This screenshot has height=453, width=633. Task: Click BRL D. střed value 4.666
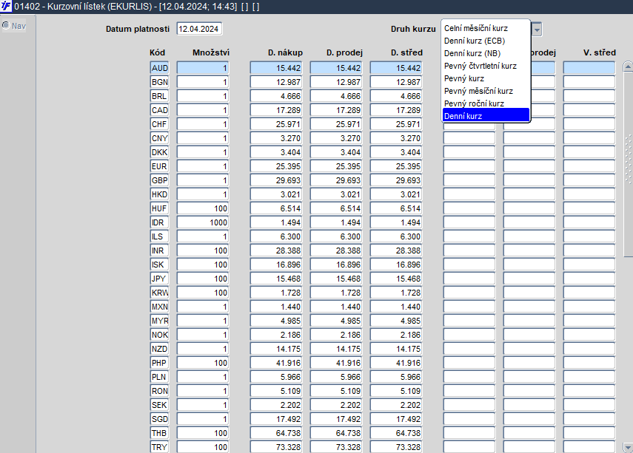[x=395, y=96]
